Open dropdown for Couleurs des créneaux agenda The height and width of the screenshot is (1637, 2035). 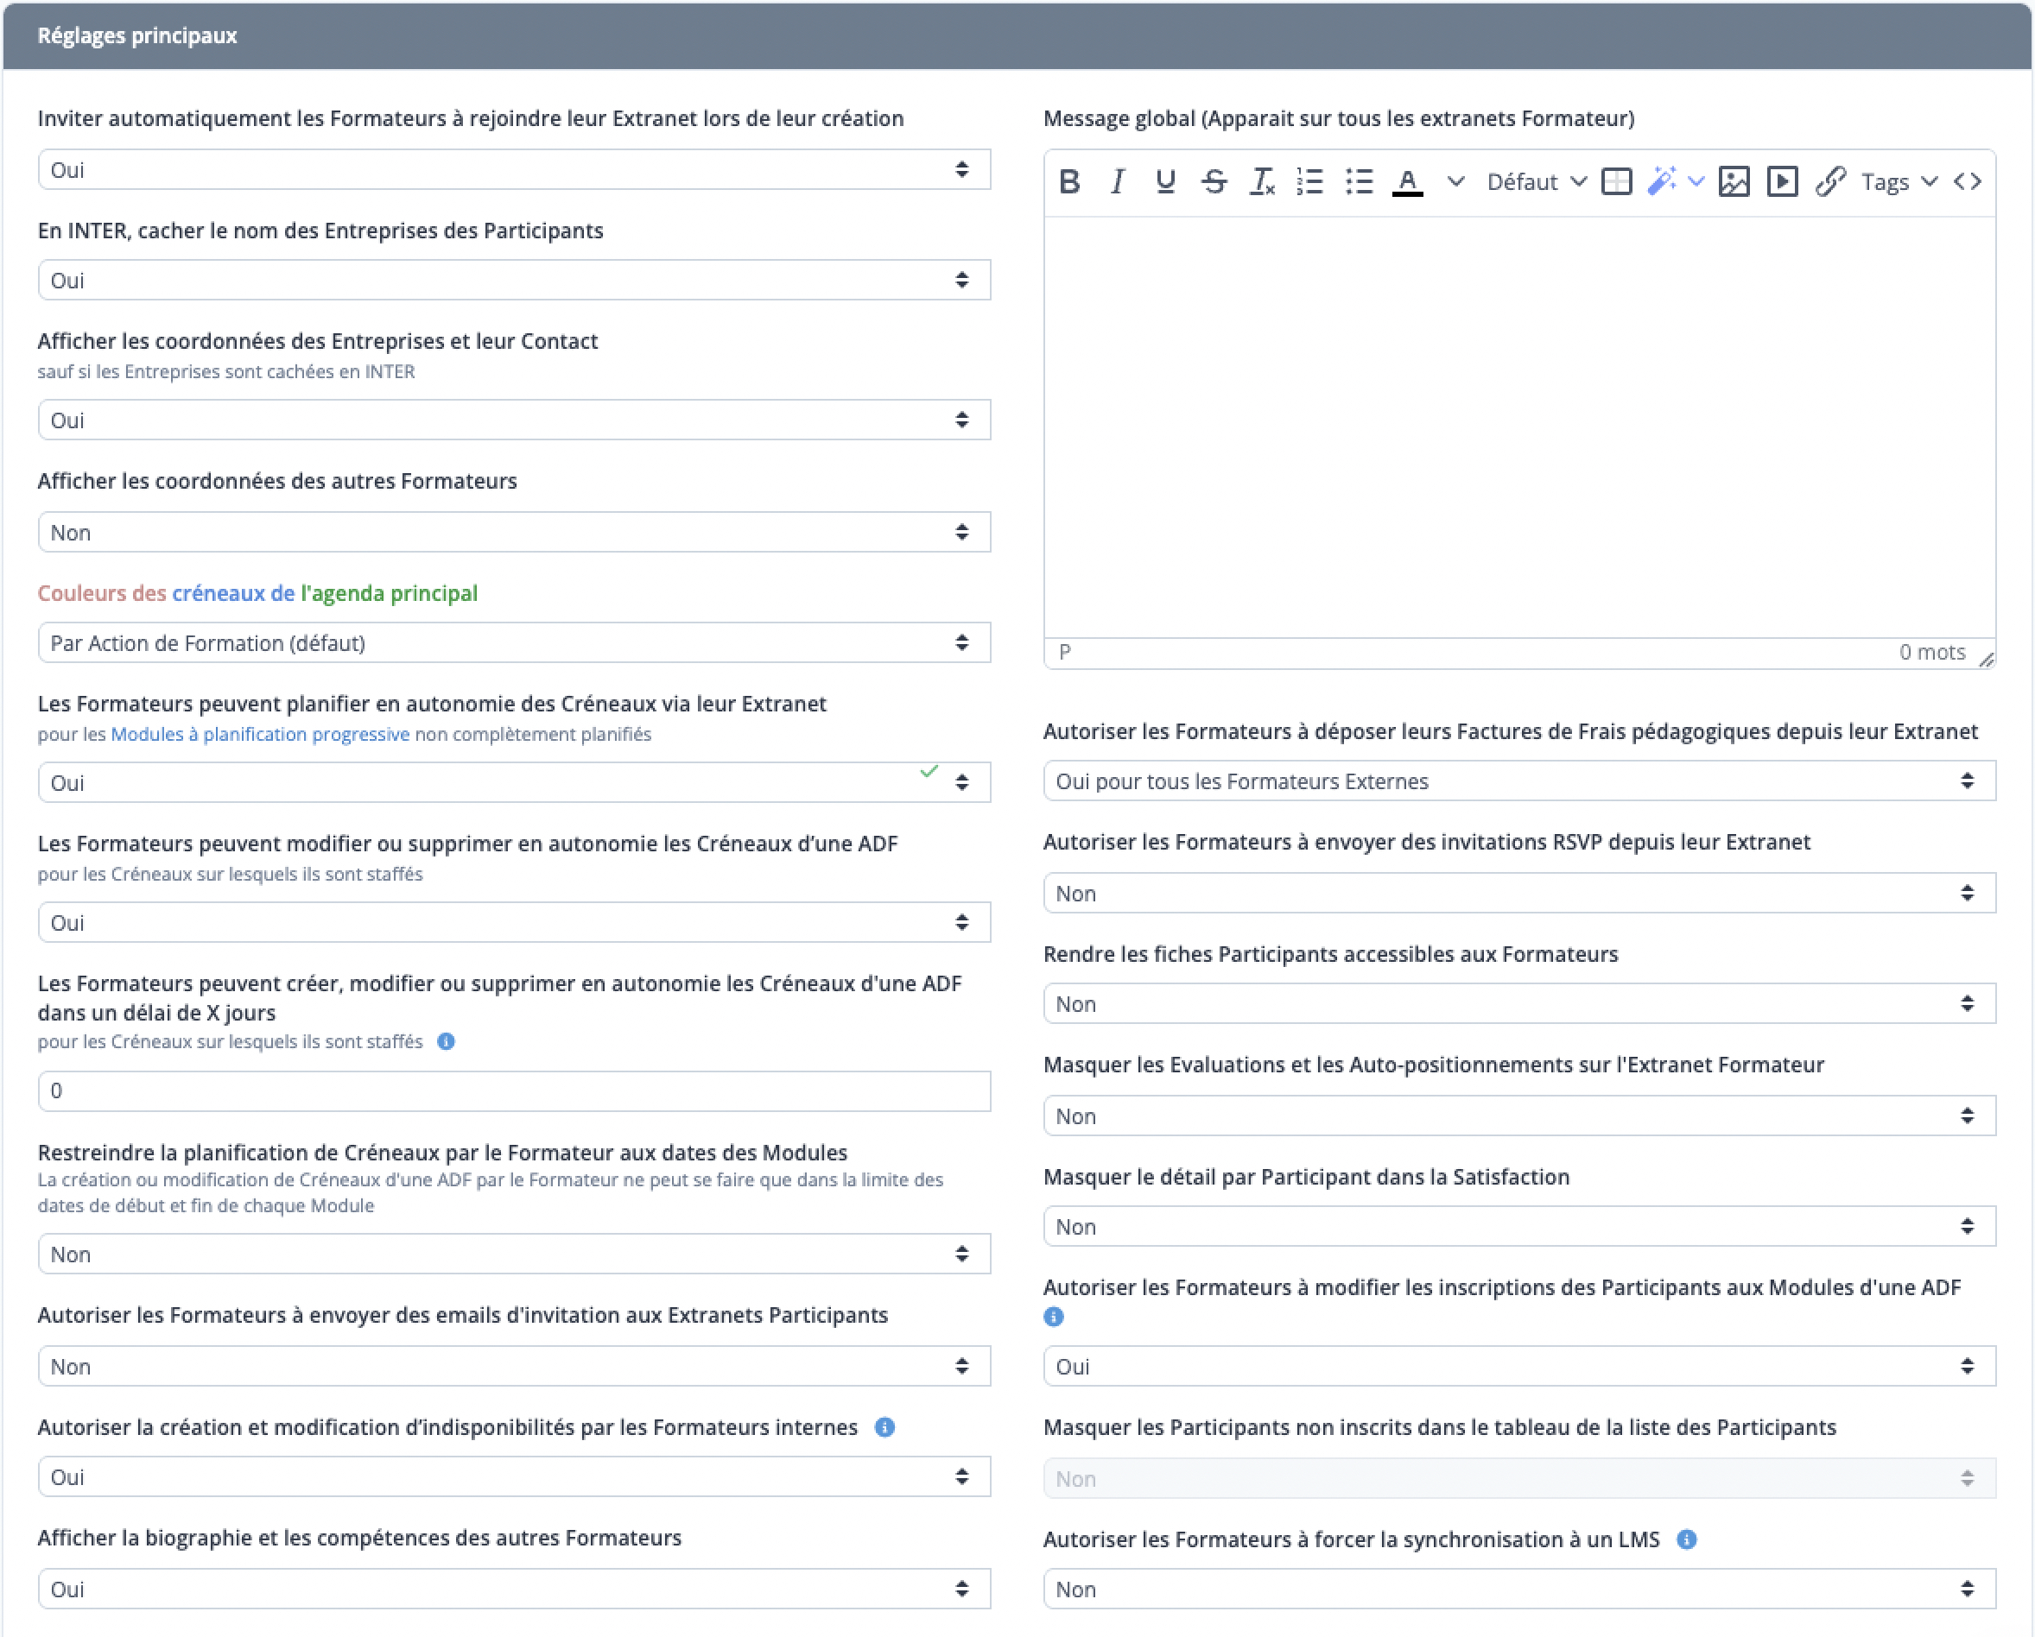click(x=513, y=642)
